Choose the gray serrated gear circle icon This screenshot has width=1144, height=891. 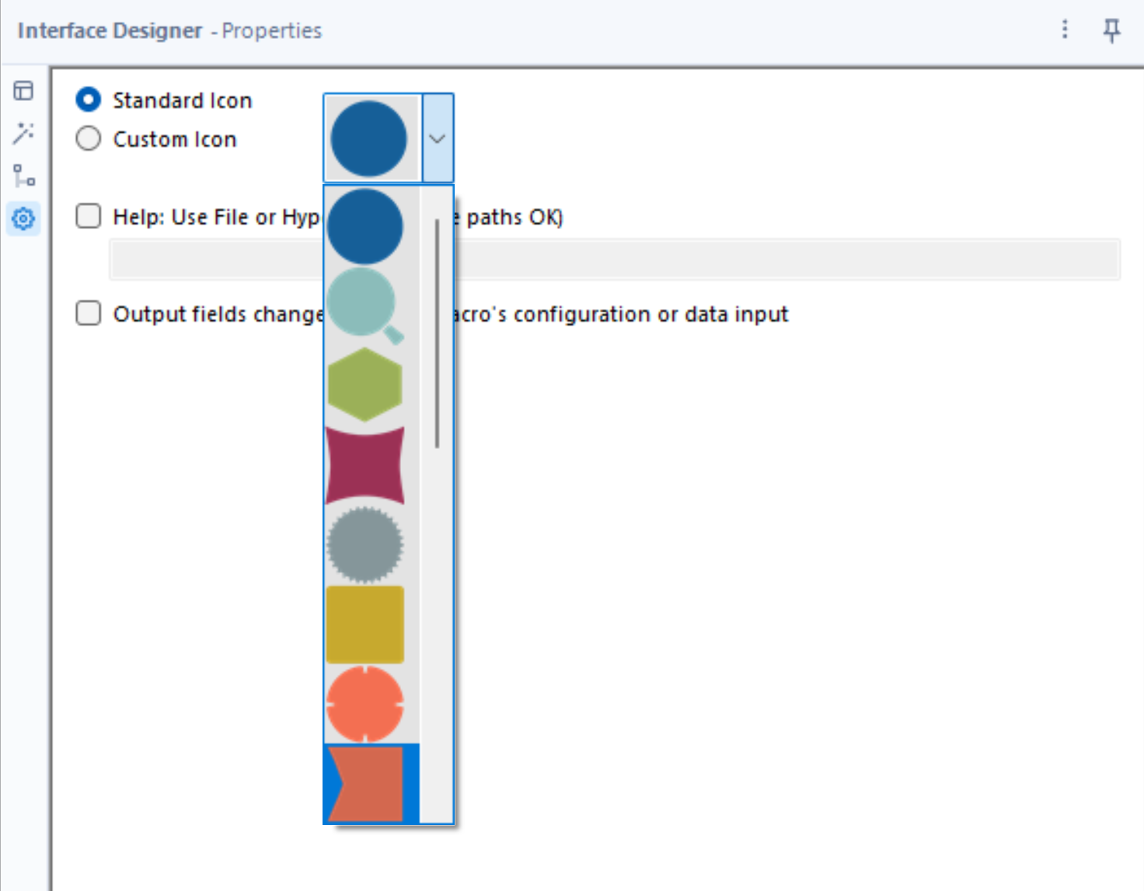tap(364, 545)
